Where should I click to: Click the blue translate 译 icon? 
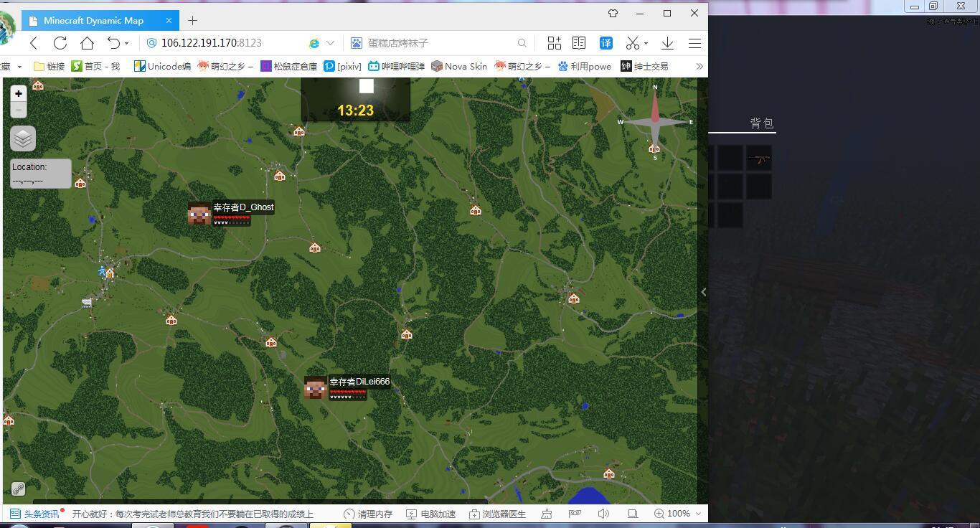(606, 43)
